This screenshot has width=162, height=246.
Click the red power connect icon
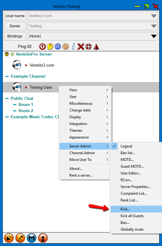42,47
